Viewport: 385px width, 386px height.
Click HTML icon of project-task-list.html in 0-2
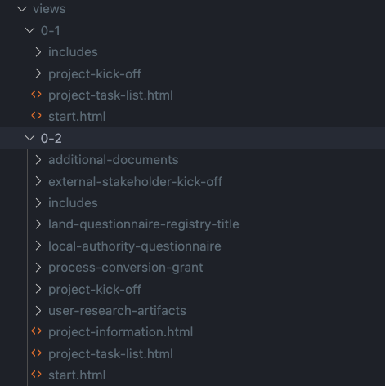point(36,353)
